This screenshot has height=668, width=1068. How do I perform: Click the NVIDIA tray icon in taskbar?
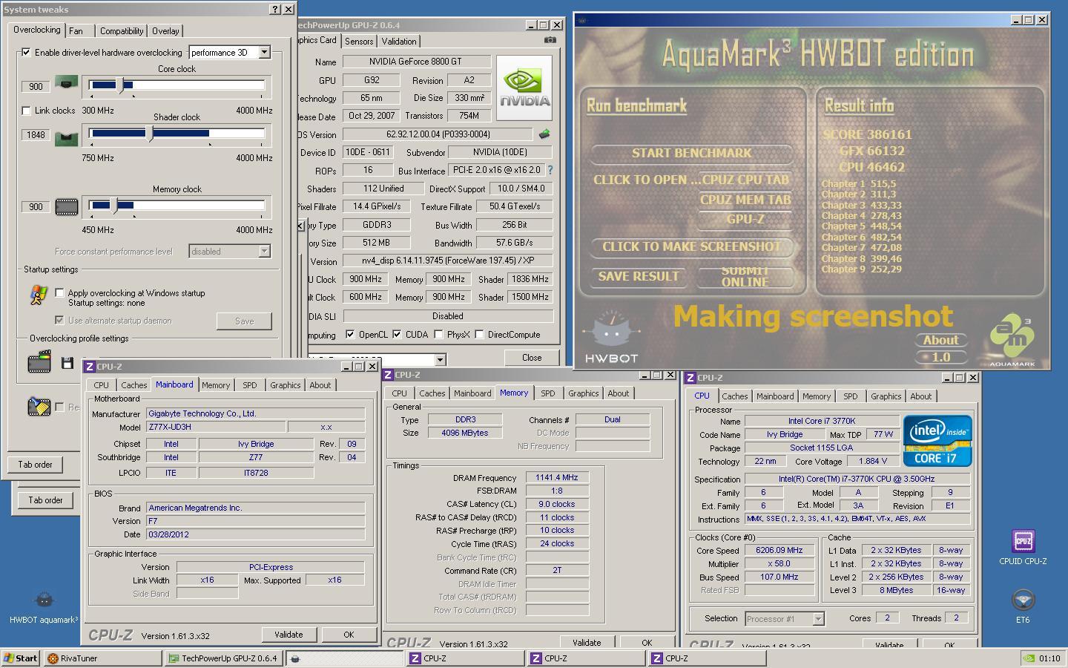(x=1029, y=658)
